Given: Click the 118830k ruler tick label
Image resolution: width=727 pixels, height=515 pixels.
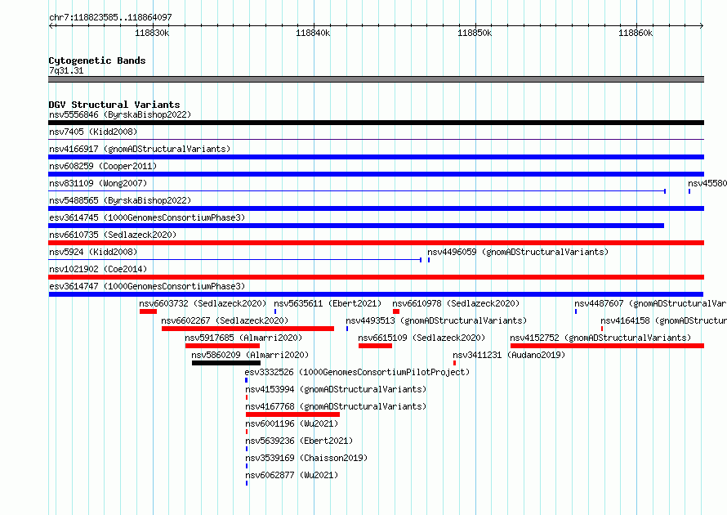Looking at the screenshot, I should 152,33.
